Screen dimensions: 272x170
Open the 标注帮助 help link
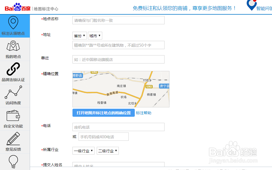(144, 113)
